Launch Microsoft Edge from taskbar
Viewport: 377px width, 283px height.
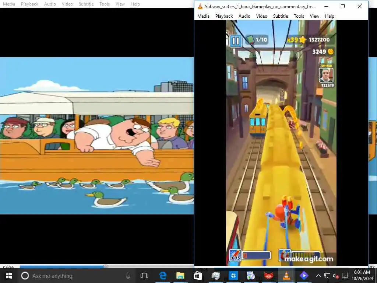(x=163, y=276)
